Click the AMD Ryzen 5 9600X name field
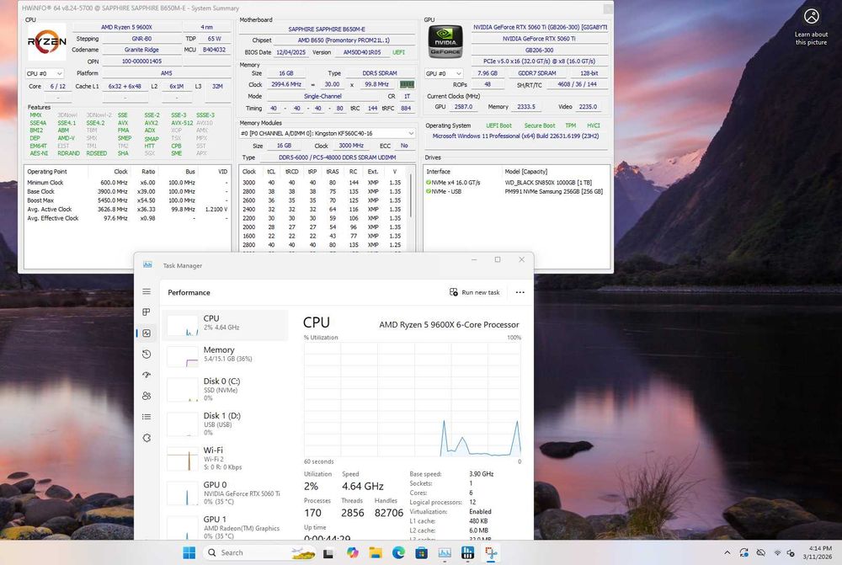This screenshot has width=842, height=565. click(x=127, y=27)
